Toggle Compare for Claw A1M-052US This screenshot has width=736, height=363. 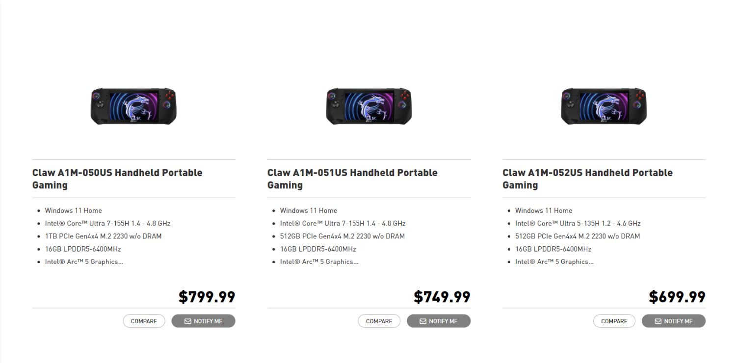[614, 321]
